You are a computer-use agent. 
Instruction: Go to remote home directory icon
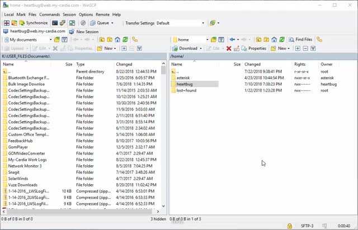point(274,40)
